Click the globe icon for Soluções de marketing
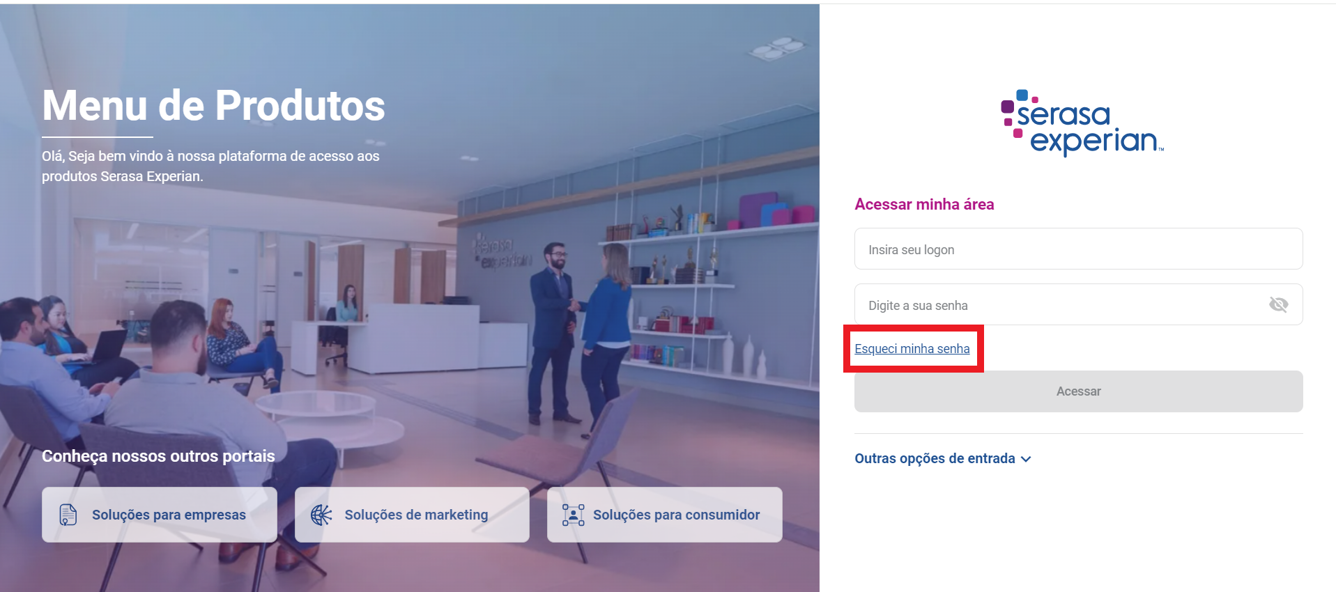 pos(321,515)
